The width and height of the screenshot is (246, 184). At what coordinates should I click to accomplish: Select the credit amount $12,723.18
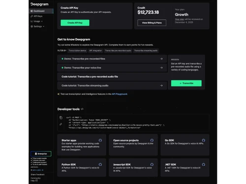tap(148, 12)
